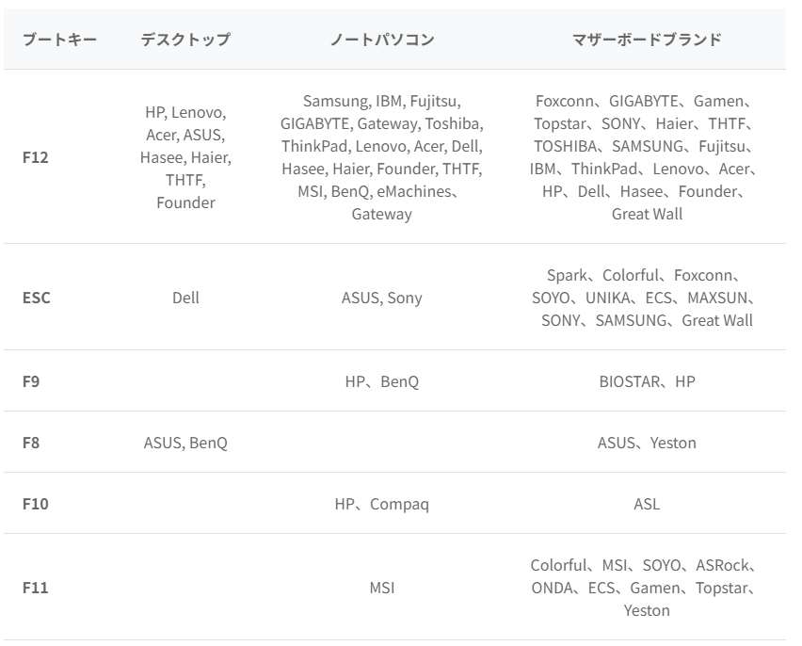Click the F12 boot key cell
Screen dimensions: 802x646
click(x=36, y=157)
